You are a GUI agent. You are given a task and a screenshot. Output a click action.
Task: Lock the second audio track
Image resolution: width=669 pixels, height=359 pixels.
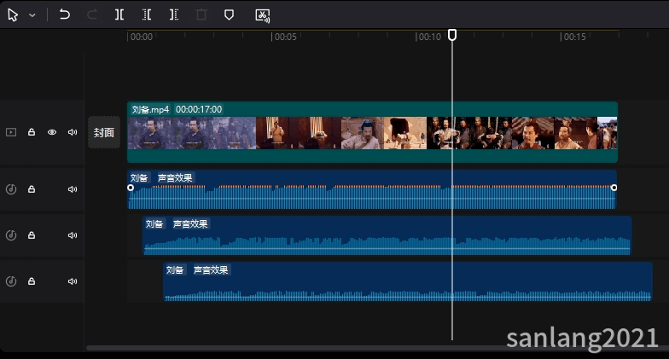tap(32, 235)
